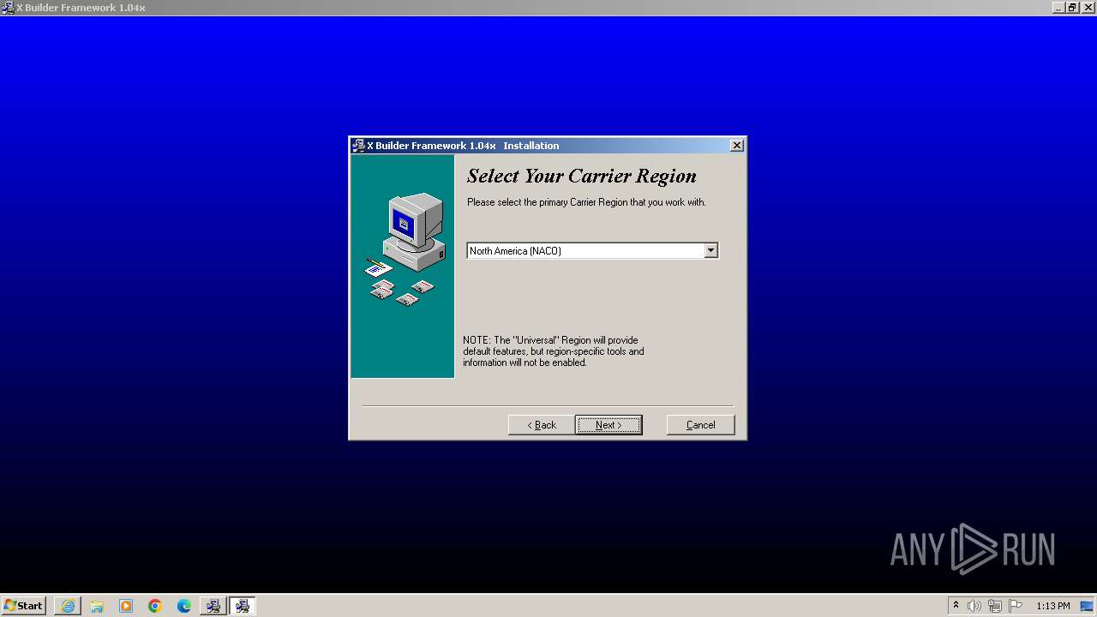This screenshot has width=1097, height=617.
Task: Click the Universal Region note text
Action: pos(554,351)
